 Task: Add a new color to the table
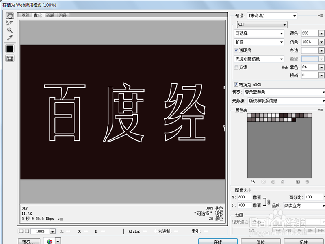[298, 182]
